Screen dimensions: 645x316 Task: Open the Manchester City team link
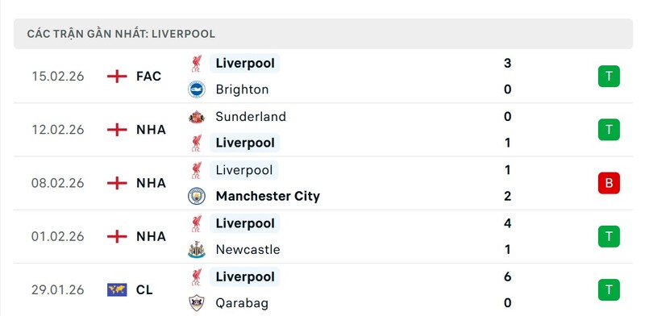[x=268, y=196]
